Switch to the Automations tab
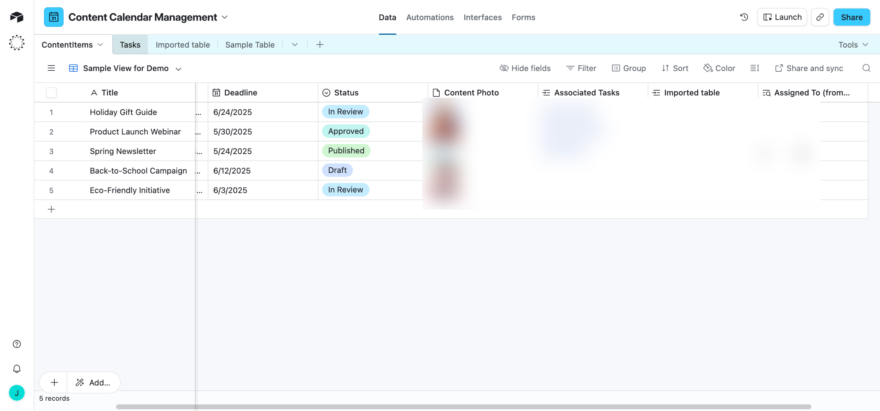Image resolution: width=880 pixels, height=411 pixels. 430,17
